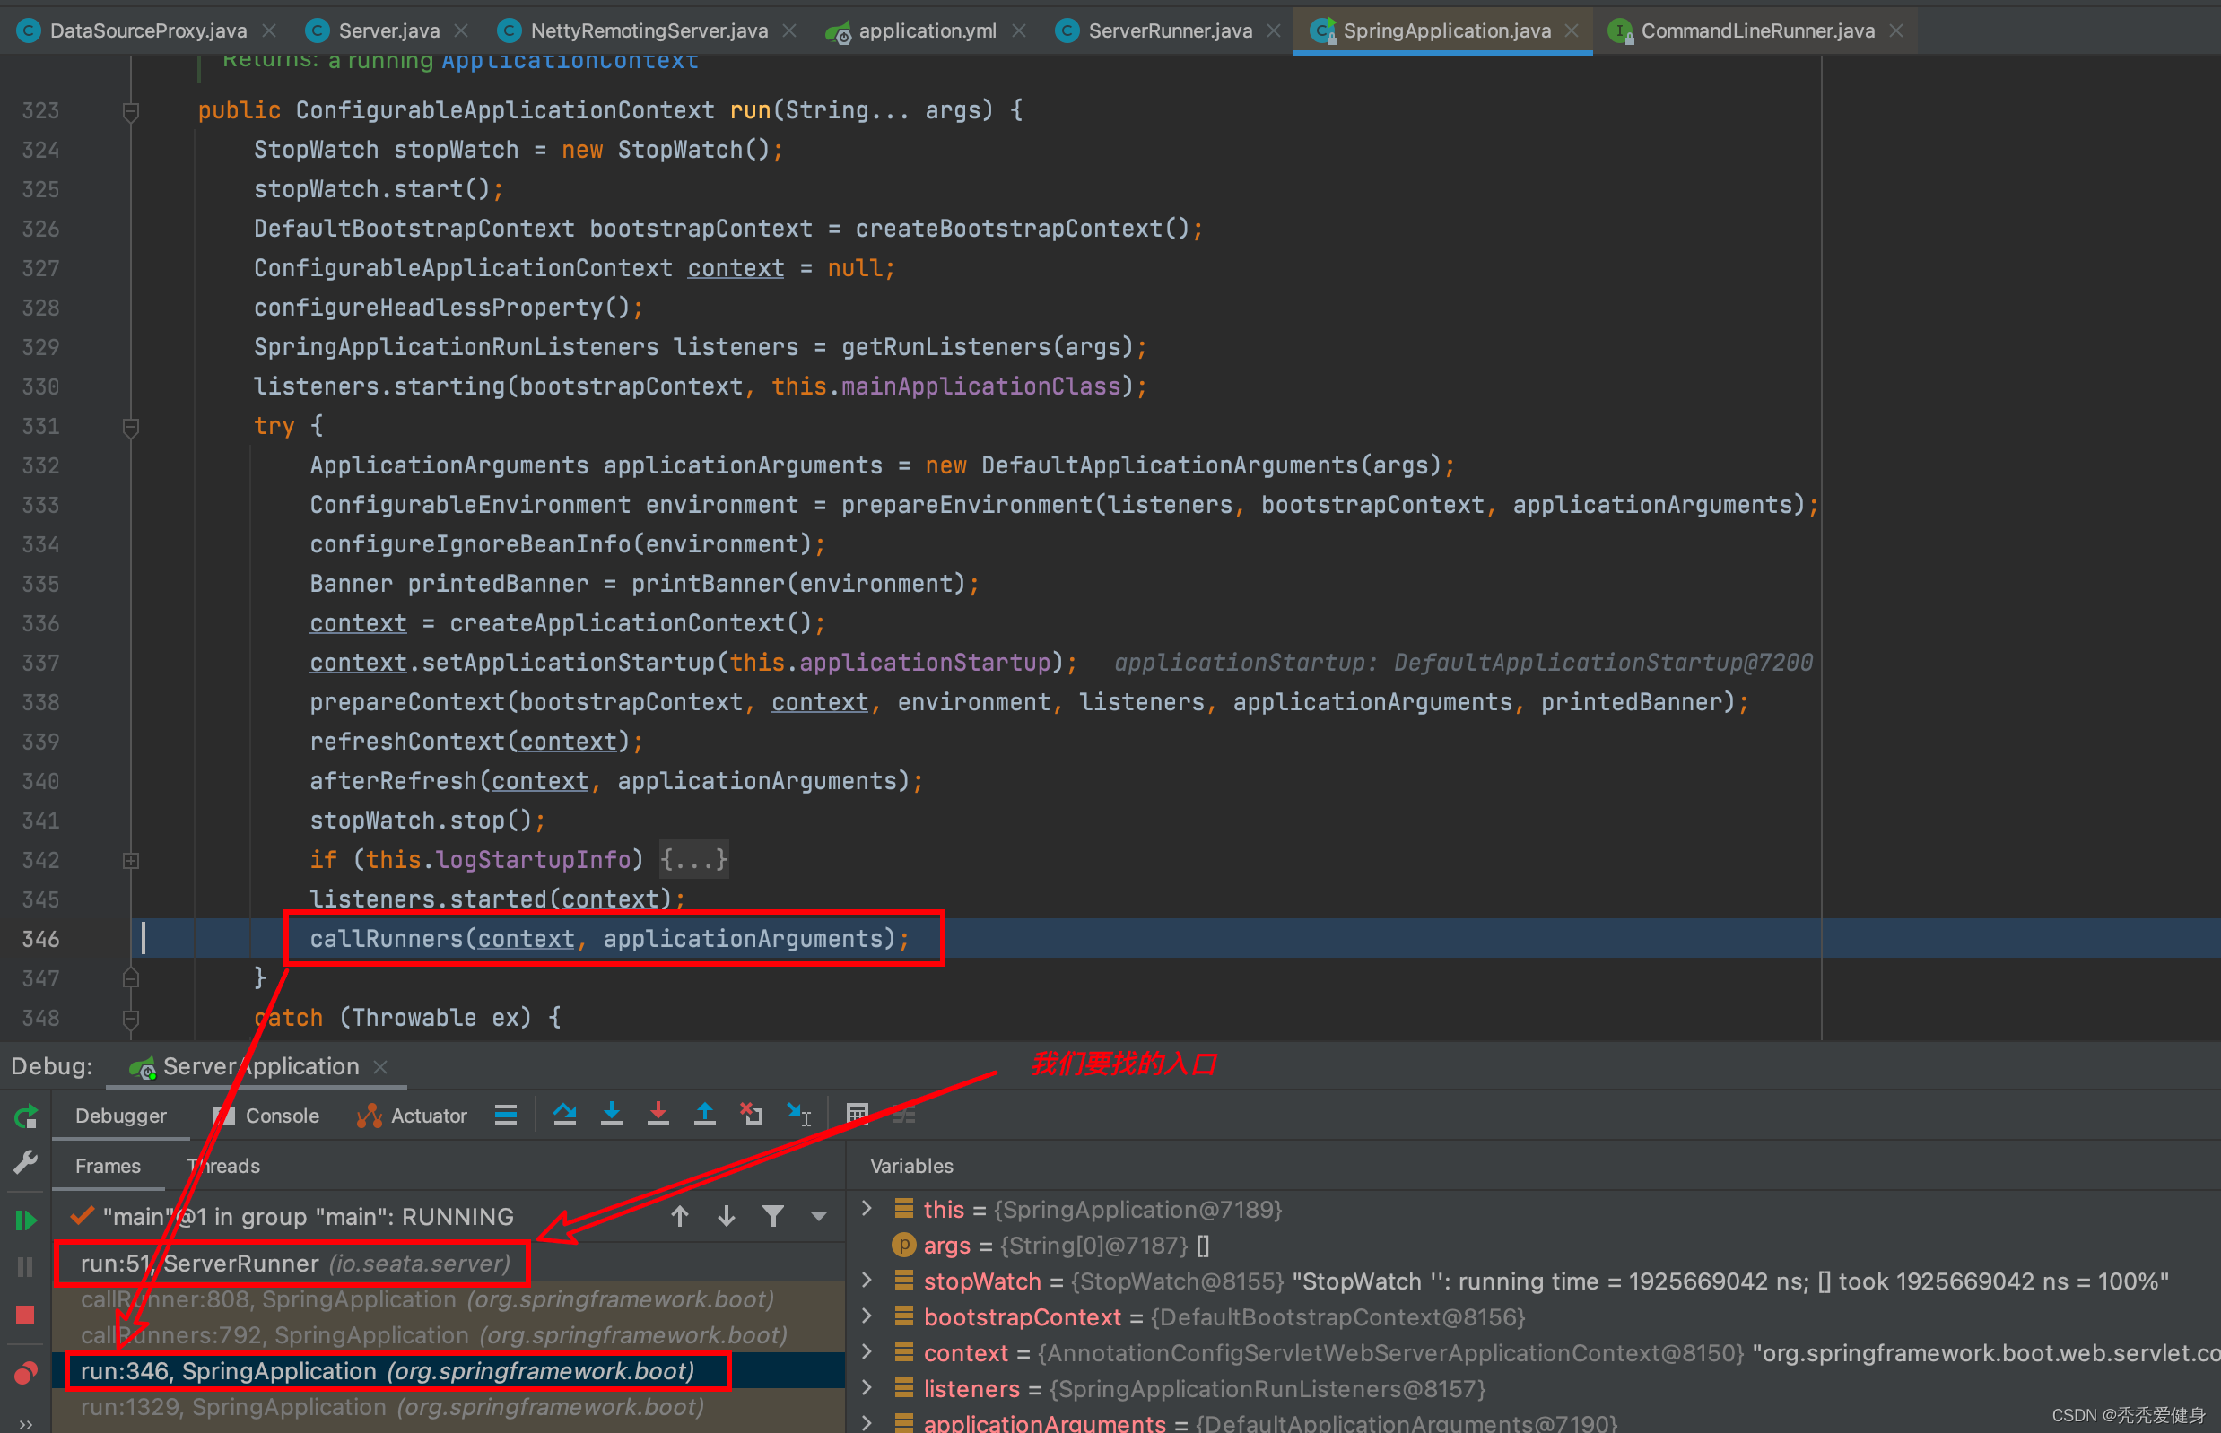
Task: Select frame run:1329, SpringApplication
Action: point(449,1406)
